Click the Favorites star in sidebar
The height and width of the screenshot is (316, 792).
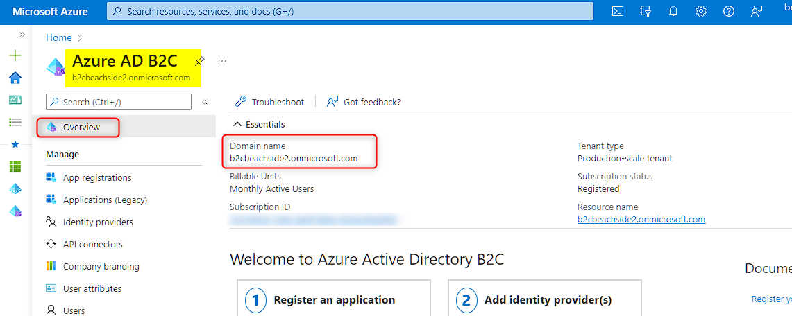[15, 145]
